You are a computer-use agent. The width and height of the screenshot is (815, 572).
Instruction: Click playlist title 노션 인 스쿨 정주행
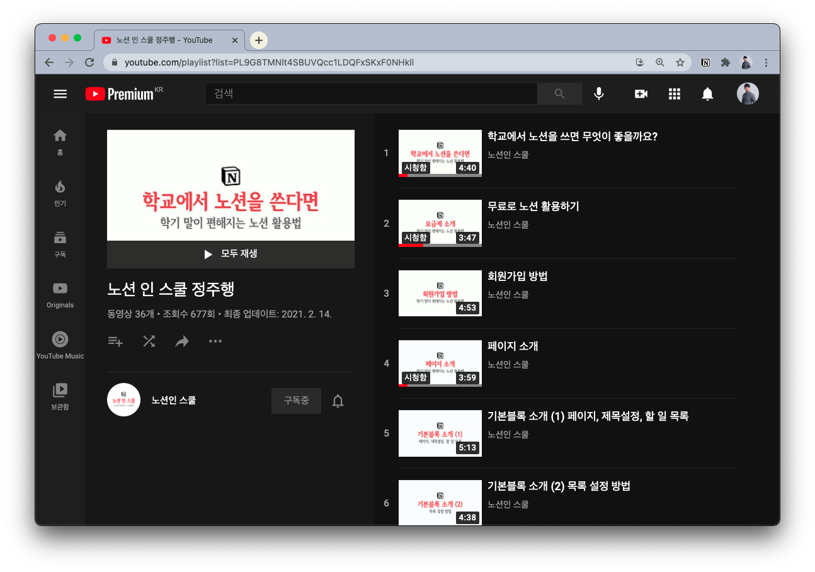tap(171, 289)
